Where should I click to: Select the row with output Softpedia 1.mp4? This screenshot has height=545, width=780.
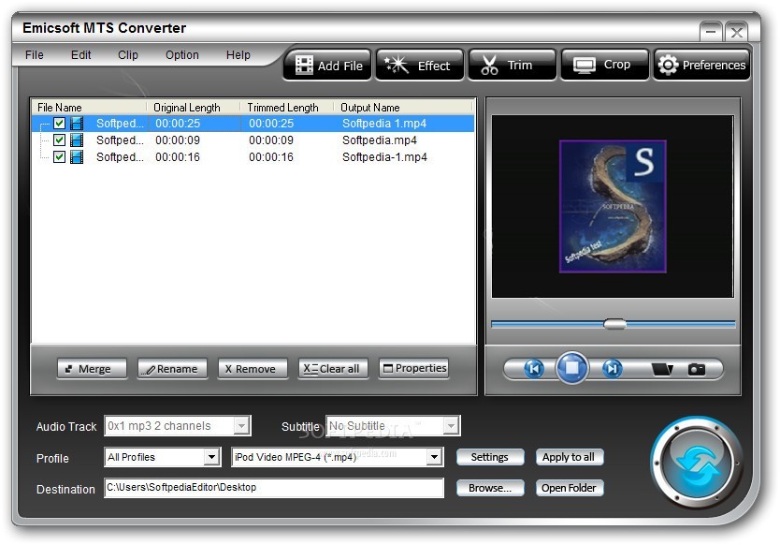tap(253, 123)
